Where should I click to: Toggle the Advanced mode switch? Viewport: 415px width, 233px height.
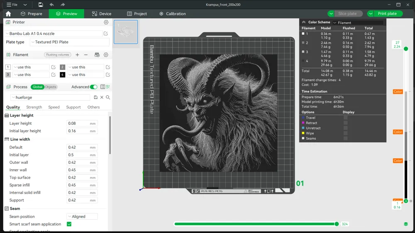coord(94,87)
